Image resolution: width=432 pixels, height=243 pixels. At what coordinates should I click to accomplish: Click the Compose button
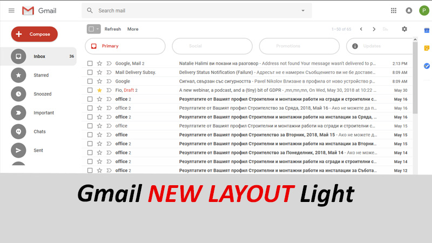(x=35, y=34)
